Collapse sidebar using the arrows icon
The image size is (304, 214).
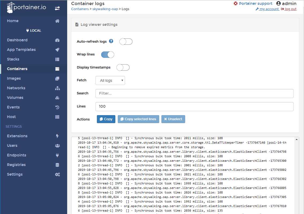(57, 8)
